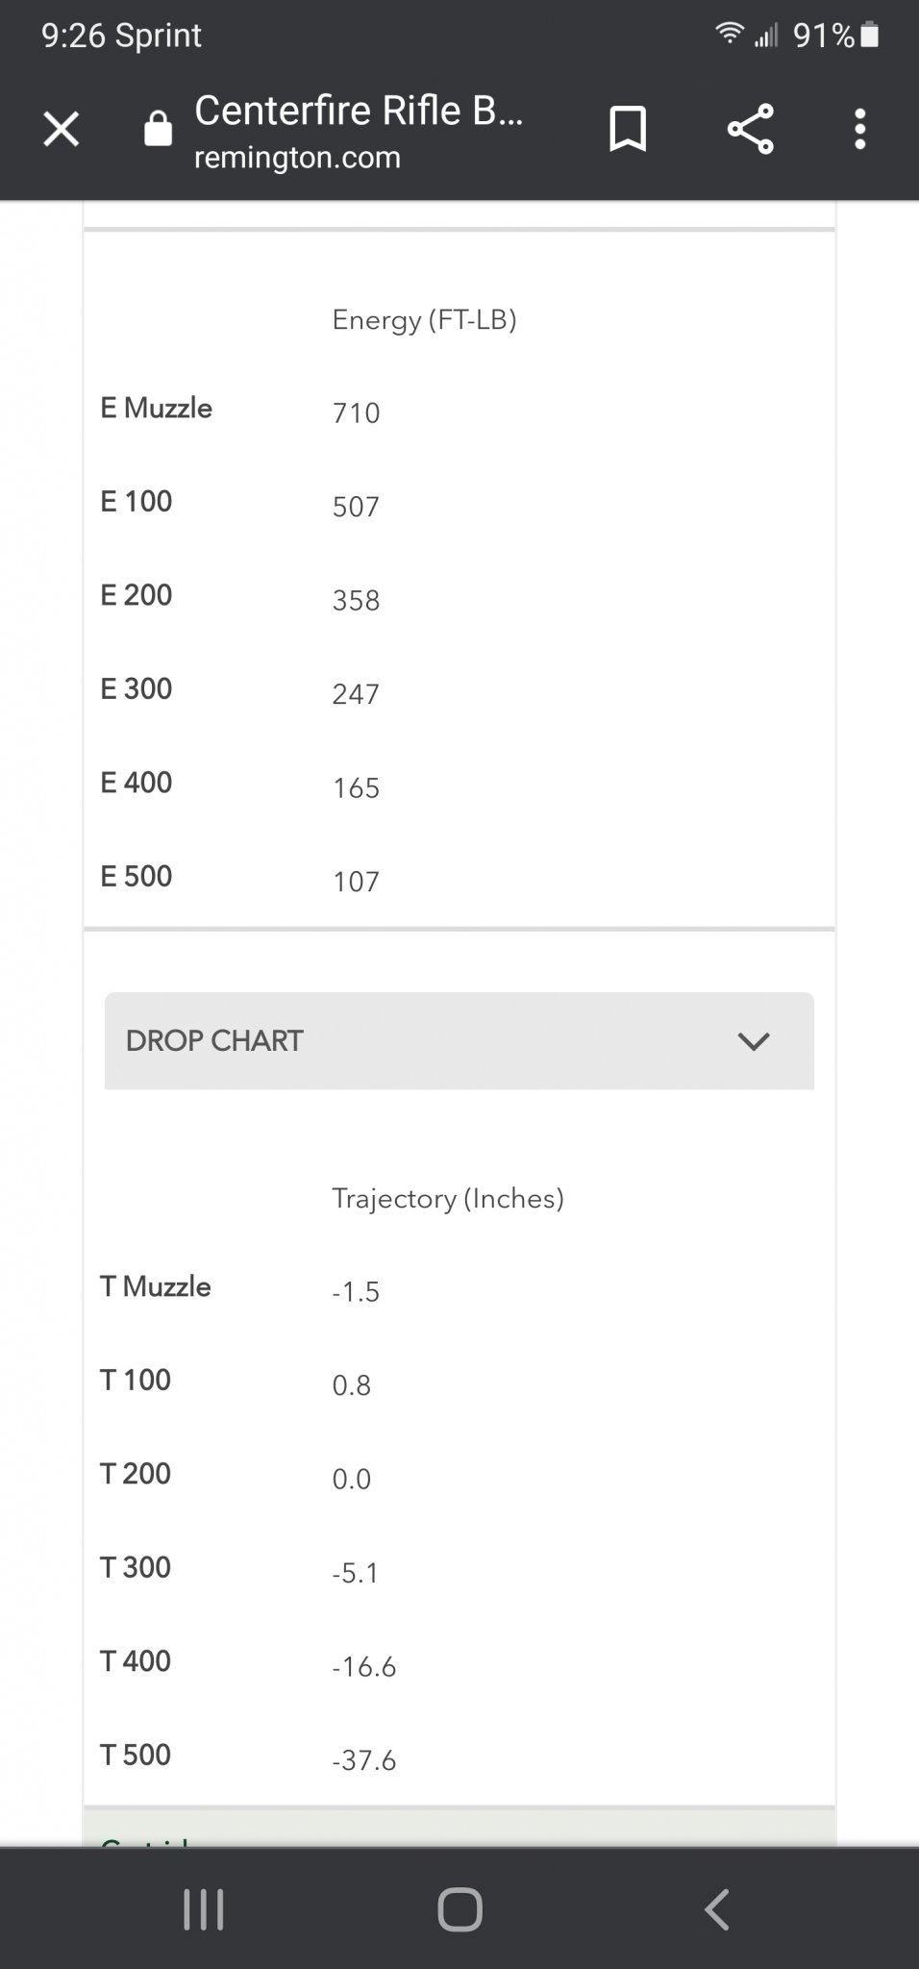The height and width of the screenshot is (1969, 919).
Task: Tap the lock icon for site security
Action: coord(158,129)
